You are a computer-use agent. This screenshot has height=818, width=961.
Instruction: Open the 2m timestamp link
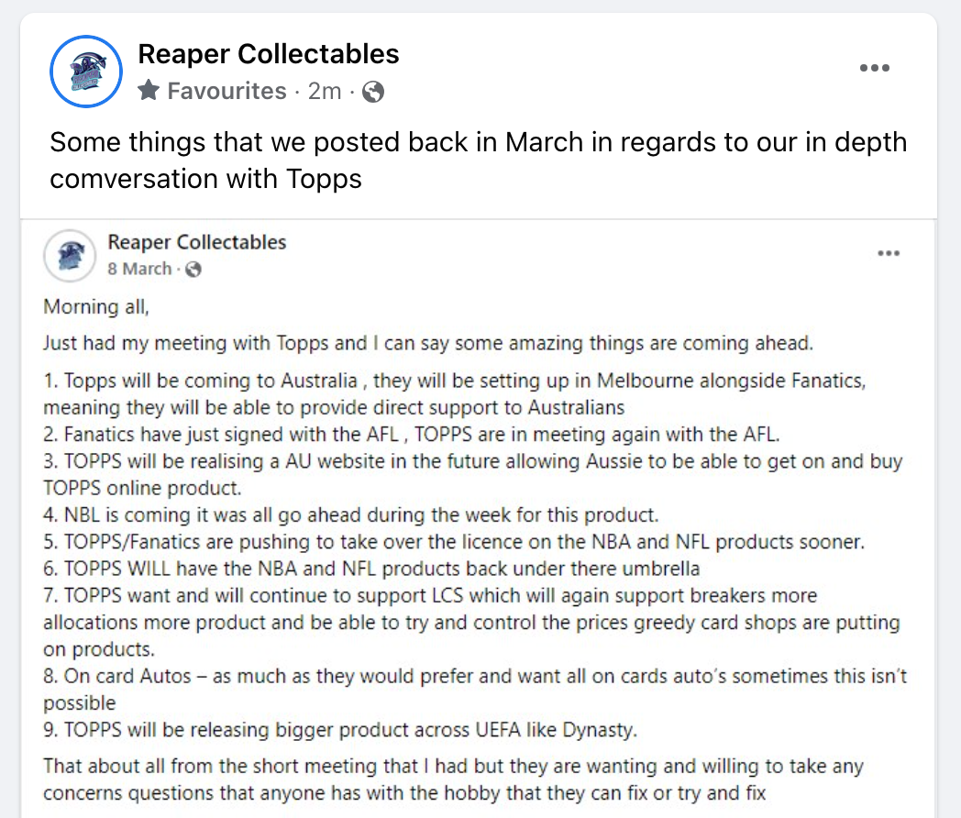(x=325, y=91)
